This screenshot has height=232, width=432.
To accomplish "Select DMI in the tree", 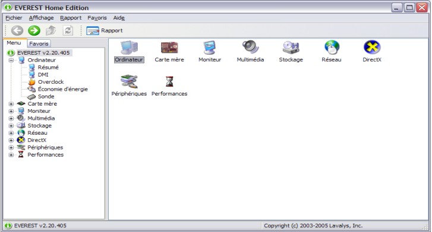I will coord(43,75).
